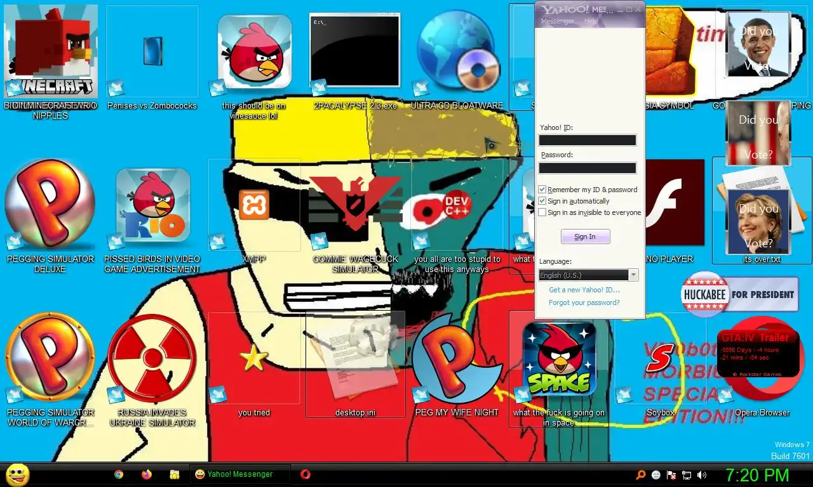The height and width of the screenshot is (487, 813).
Task: Click the smiley face Start button
Action: [x=17, y=474]
